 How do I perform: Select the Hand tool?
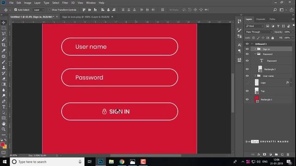tap(4, 124)
